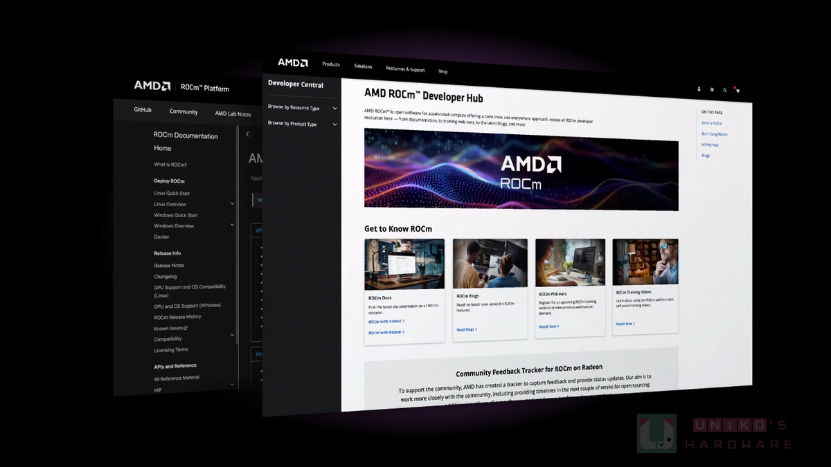Viewport: 831px width, 467px height.
Task: Select GitHub in ROCm Platform nav
Action: click(x=143, y=109)
